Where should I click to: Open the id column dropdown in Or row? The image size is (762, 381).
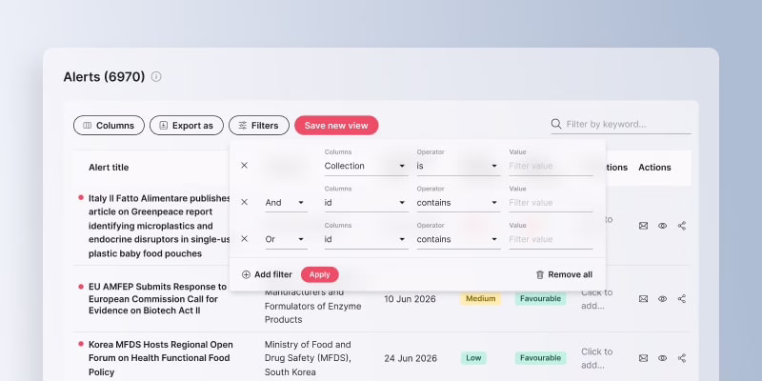(367, 239)
